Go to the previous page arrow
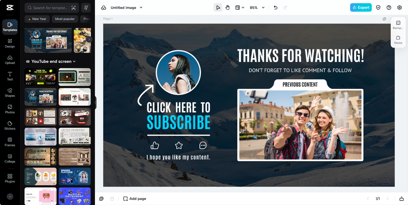Screen dimensions: 408x205 click(368, 199)
